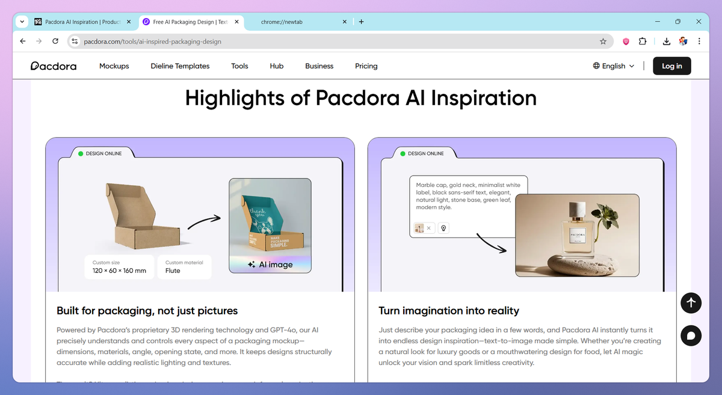Go to the Pricing page
The height and width of the screenshot is (395, 722).
coord(366,66)
